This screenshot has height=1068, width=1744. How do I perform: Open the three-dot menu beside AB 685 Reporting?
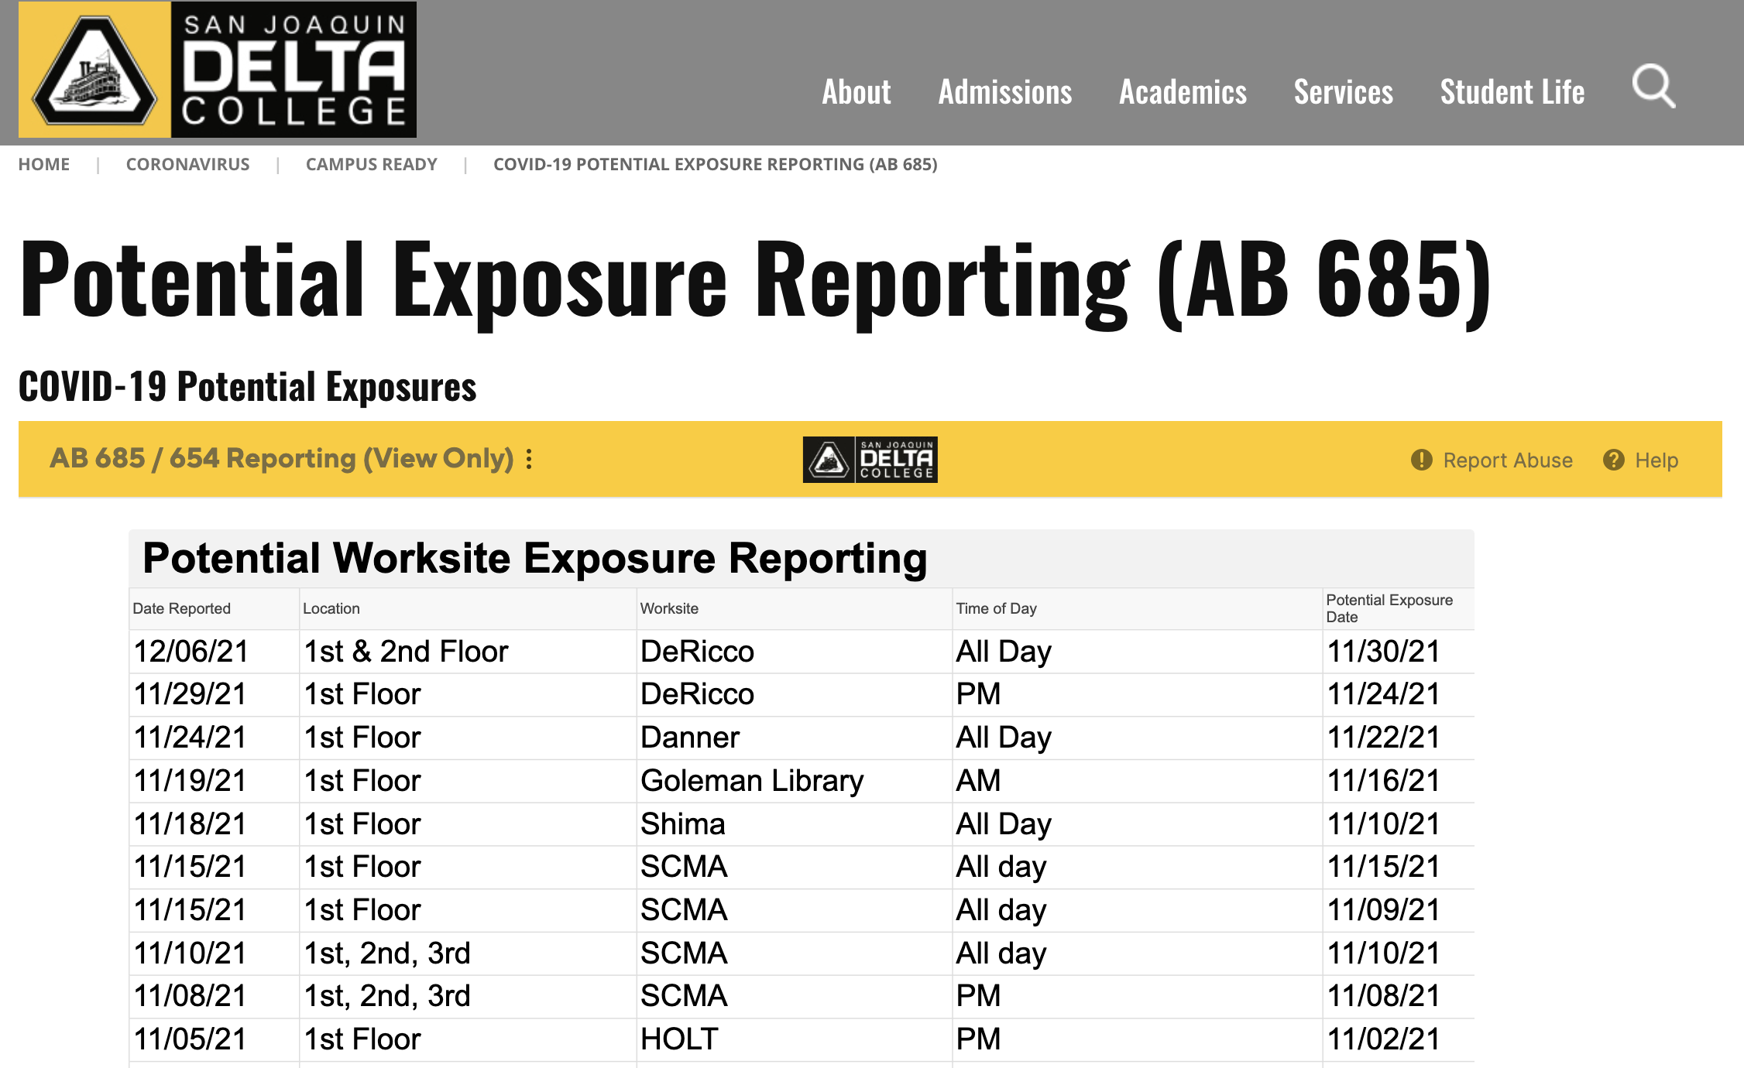(x=529, y=460)
